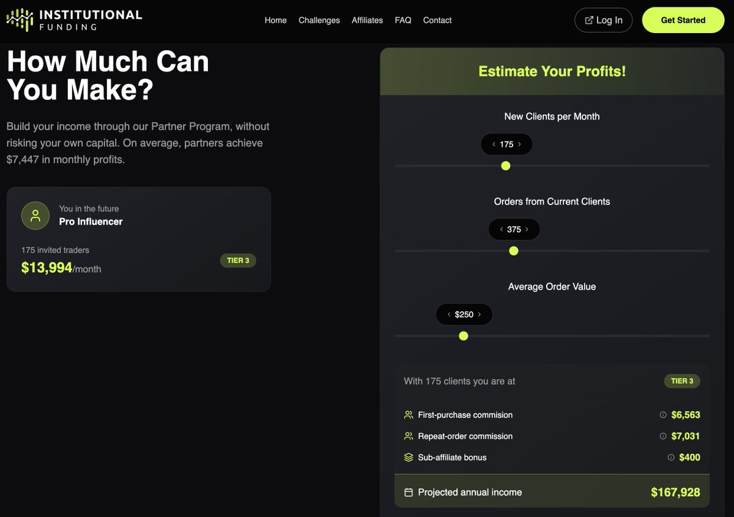The image size is (734, 517).
Task: Click the 375 value in Orders bubble
Action: (514, 229)
